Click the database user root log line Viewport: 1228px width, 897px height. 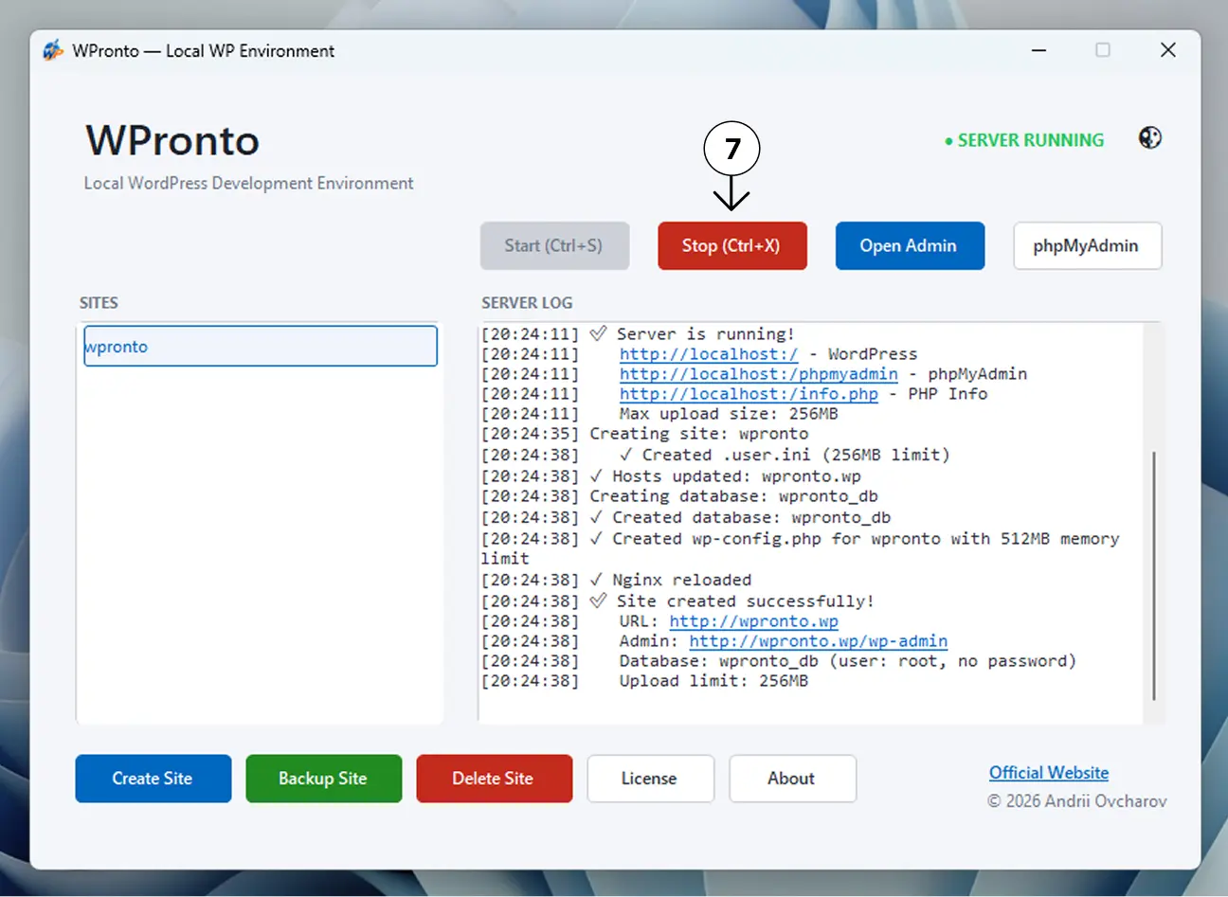click(x=779, y=661)
